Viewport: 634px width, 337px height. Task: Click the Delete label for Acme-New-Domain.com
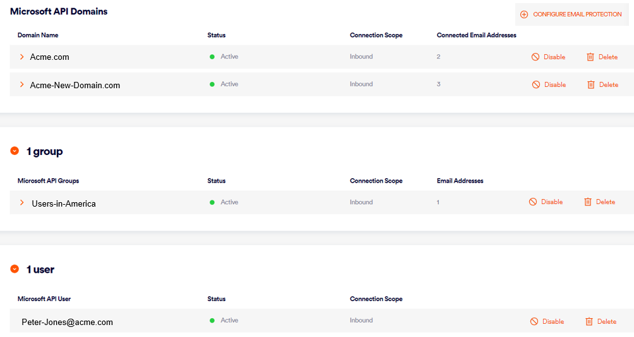click(609, 84)
